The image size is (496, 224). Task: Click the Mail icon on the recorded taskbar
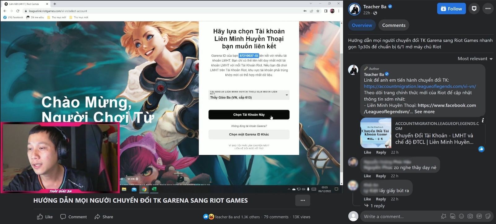[134, 189]
